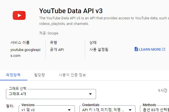Click the 유형 label
This screenshot has height=112, width=169.
[53, 43]
